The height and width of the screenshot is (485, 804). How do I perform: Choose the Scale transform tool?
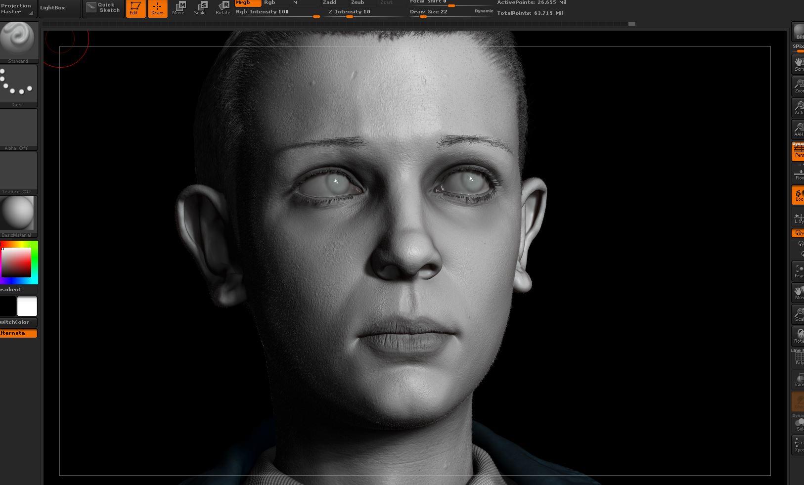click(200, 8)
